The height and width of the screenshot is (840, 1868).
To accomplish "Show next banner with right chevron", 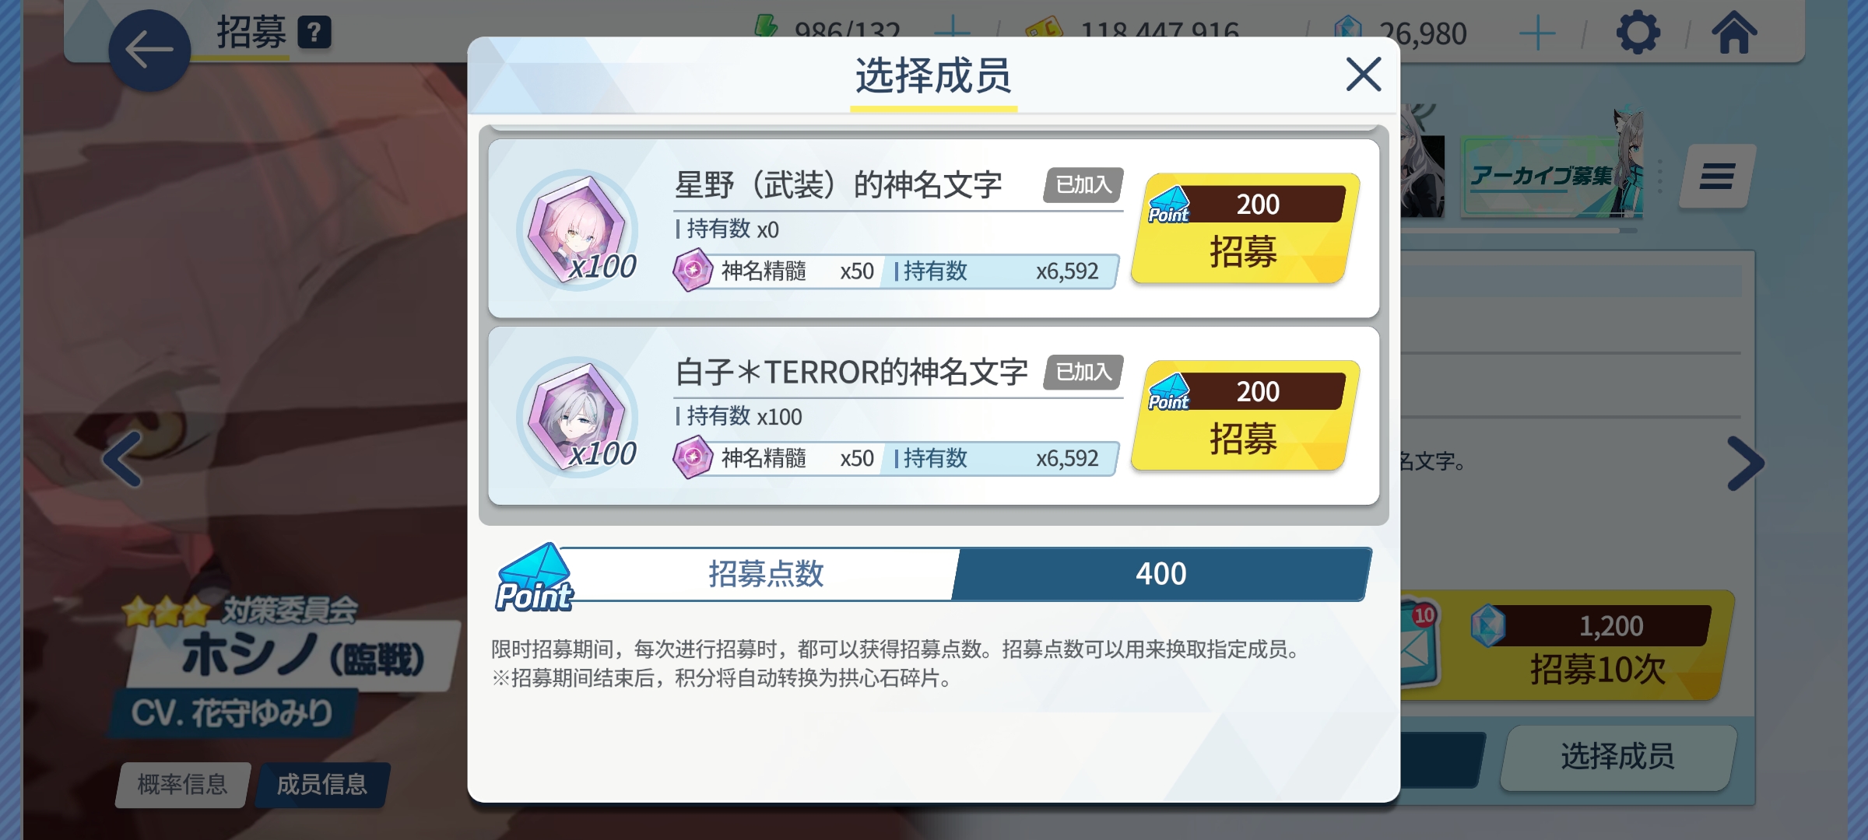I will point(1746,464).
